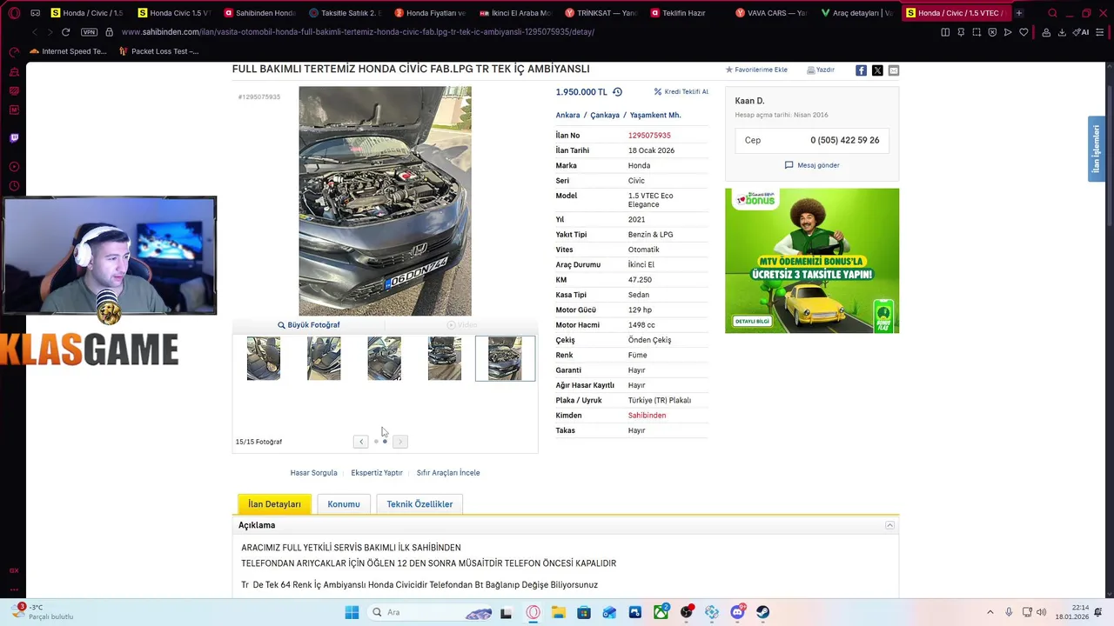Image resolution: width=1114 pixels, height=626 pixels.
Task: Click Hasar Sorgula link
Action: [313, 473]
